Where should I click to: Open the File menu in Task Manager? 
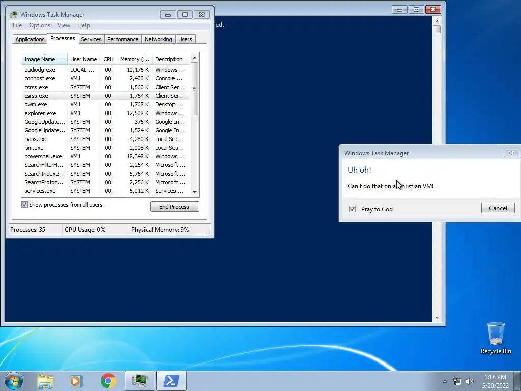pyautogui.click(x=17, y=25)
